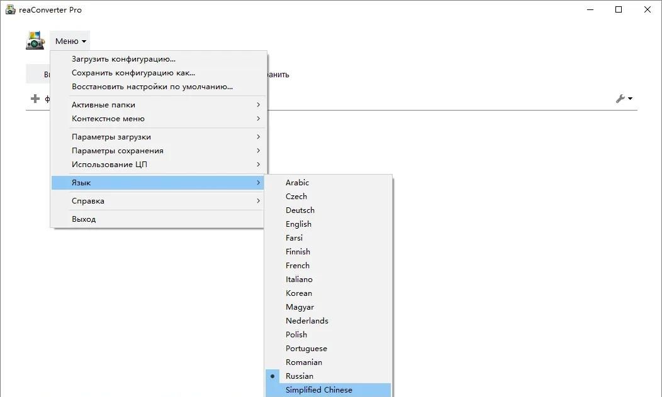
Task: Select Italiano language
Action: pos(328,280)
